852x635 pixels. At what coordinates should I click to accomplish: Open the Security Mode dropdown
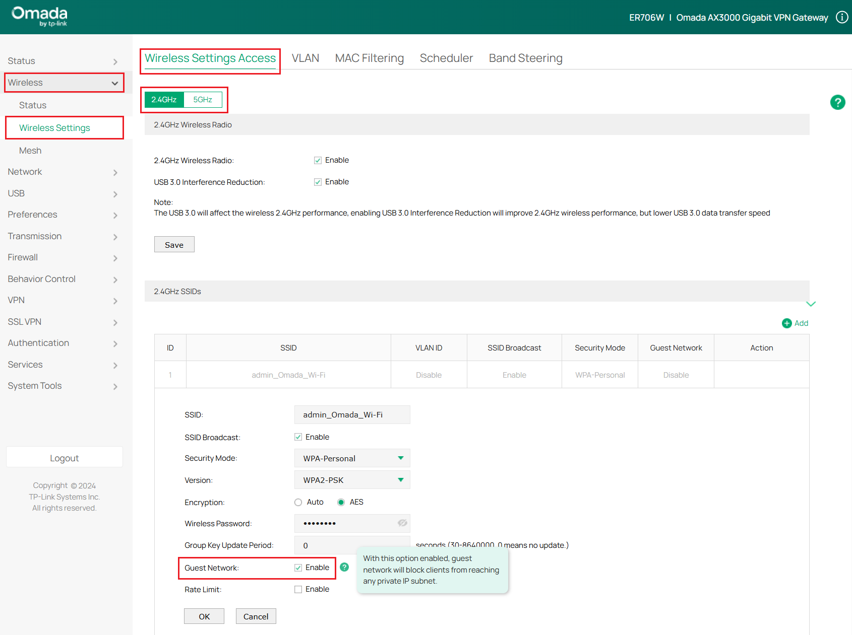pyautogui.click(x=352, y=458)
